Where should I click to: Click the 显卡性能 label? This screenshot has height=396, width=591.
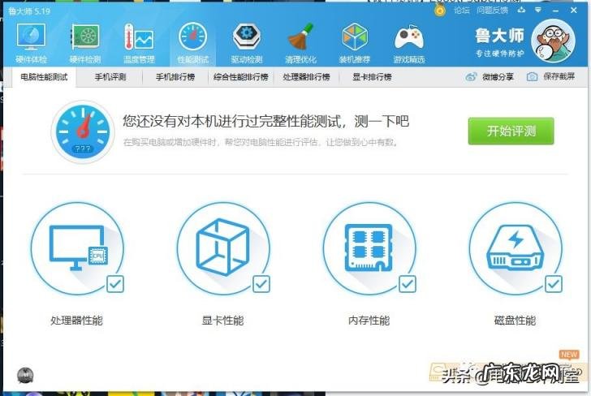click(222, 321)
